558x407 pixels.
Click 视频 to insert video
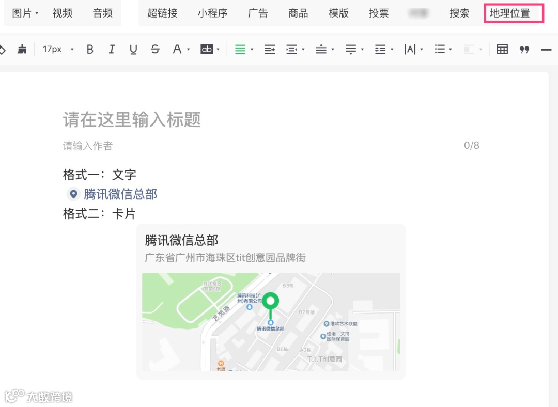pyautogui.click(x=63, y=13)
